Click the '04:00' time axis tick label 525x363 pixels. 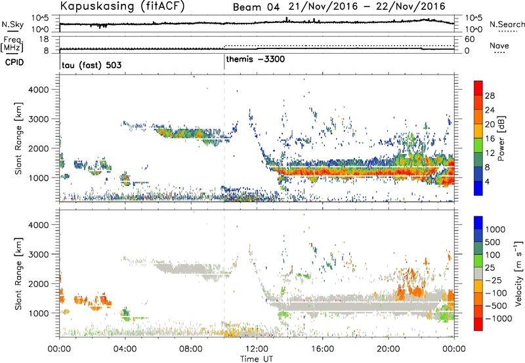click(125, 349)
